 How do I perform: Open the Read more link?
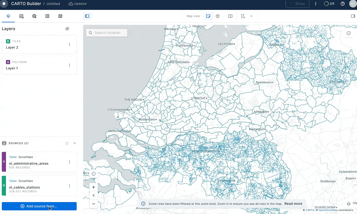[293, 203]
